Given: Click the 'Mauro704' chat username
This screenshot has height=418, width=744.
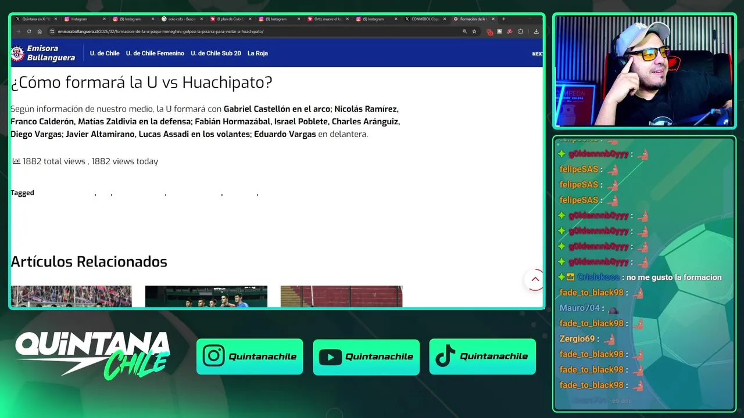Looking at the screenshot, I should tap(580, 308).
